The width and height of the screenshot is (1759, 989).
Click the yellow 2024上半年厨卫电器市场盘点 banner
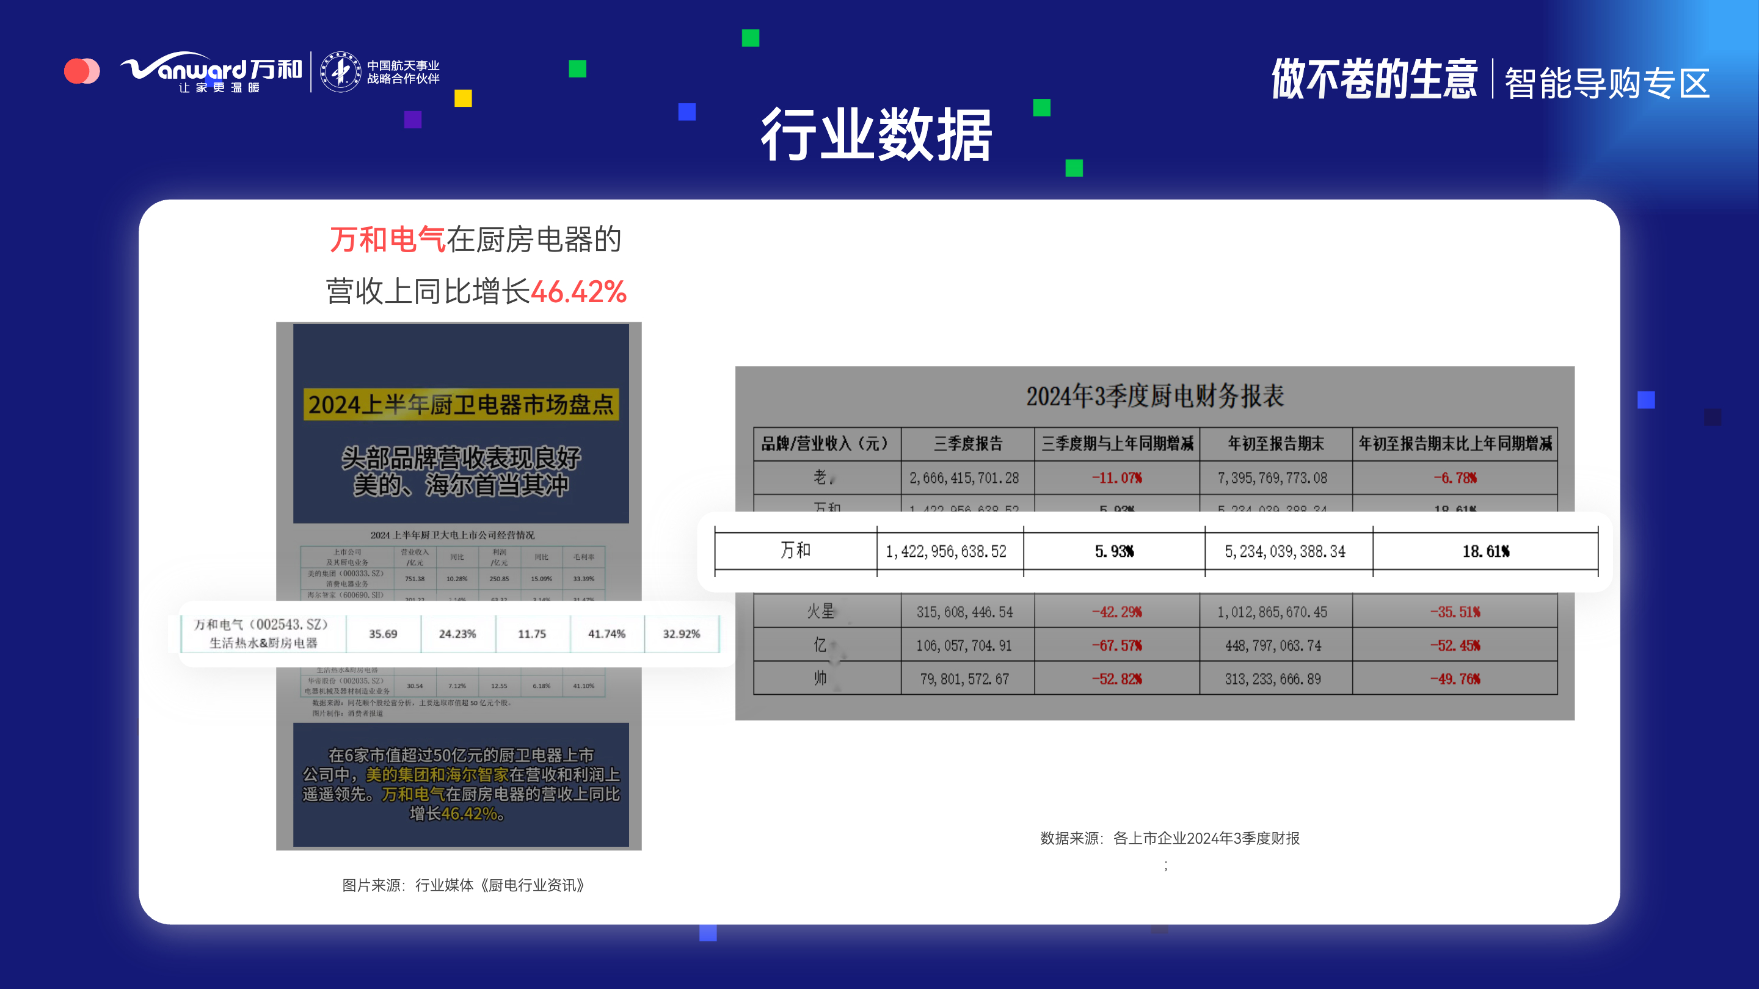point(461,404)
